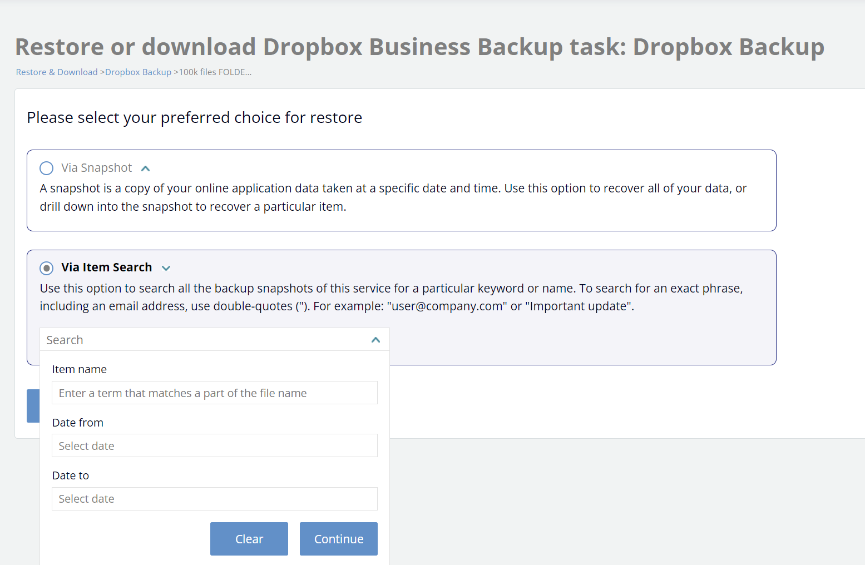Click the Continue button

(x=339, y=539)
